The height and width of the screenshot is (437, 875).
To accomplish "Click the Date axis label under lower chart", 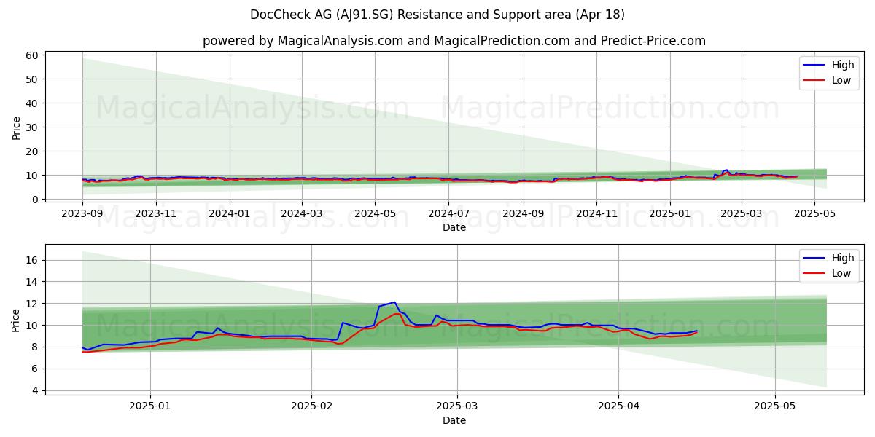I will 454,420.
